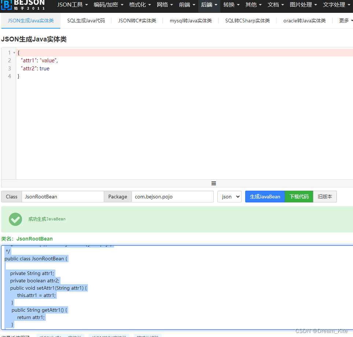Viewport: 353px width, 337px height.
Task: Switch to SQL转CSharp实体类 tab
Action: click(247, 21)
